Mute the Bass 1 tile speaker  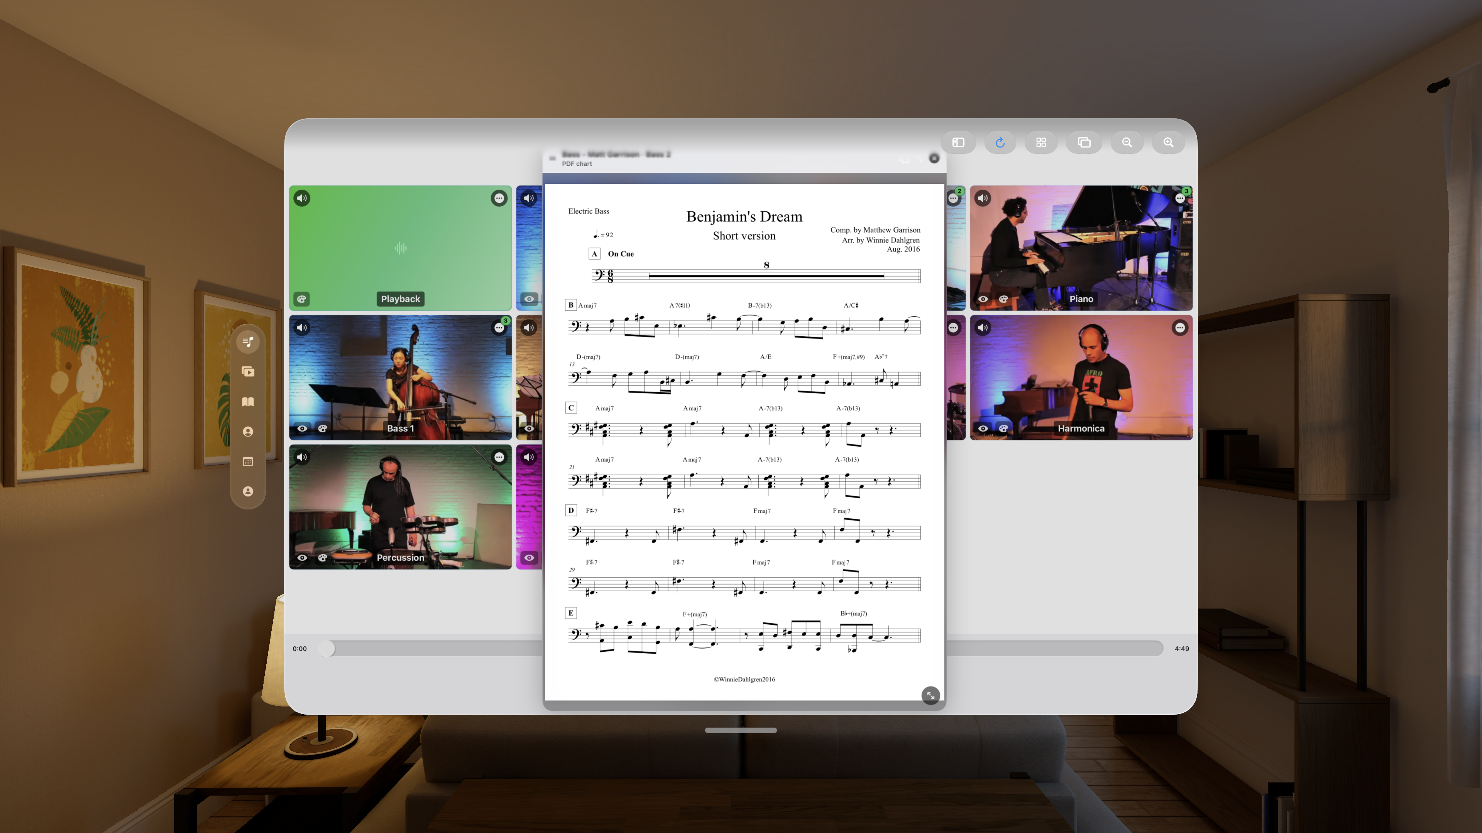pos(302,328)
